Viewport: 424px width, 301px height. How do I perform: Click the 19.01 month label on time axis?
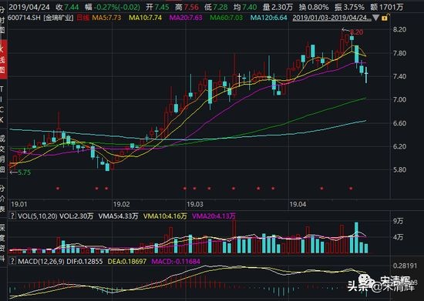19,204
